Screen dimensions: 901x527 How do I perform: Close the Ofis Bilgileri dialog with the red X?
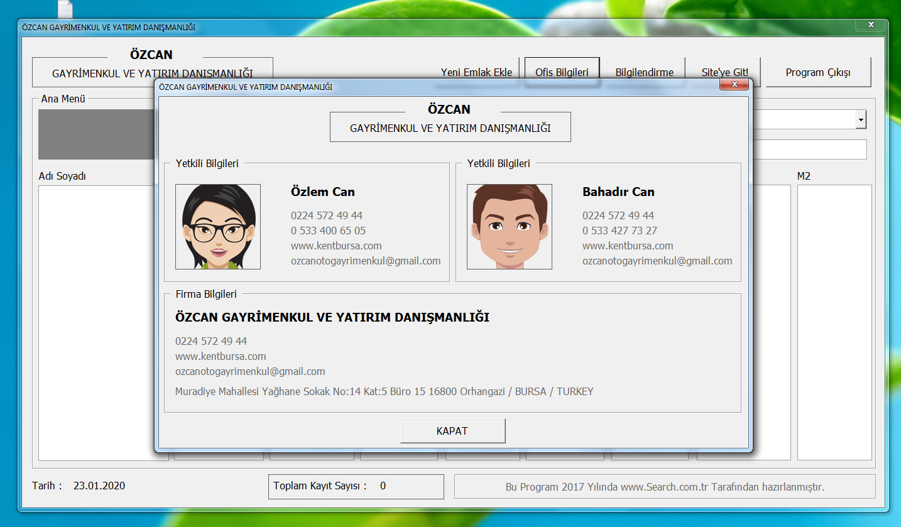[733, 85]
